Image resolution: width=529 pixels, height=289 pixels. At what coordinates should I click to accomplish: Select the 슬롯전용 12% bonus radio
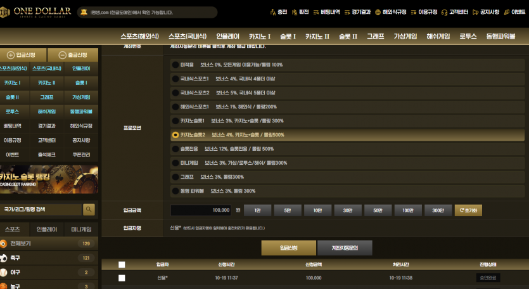175,149
